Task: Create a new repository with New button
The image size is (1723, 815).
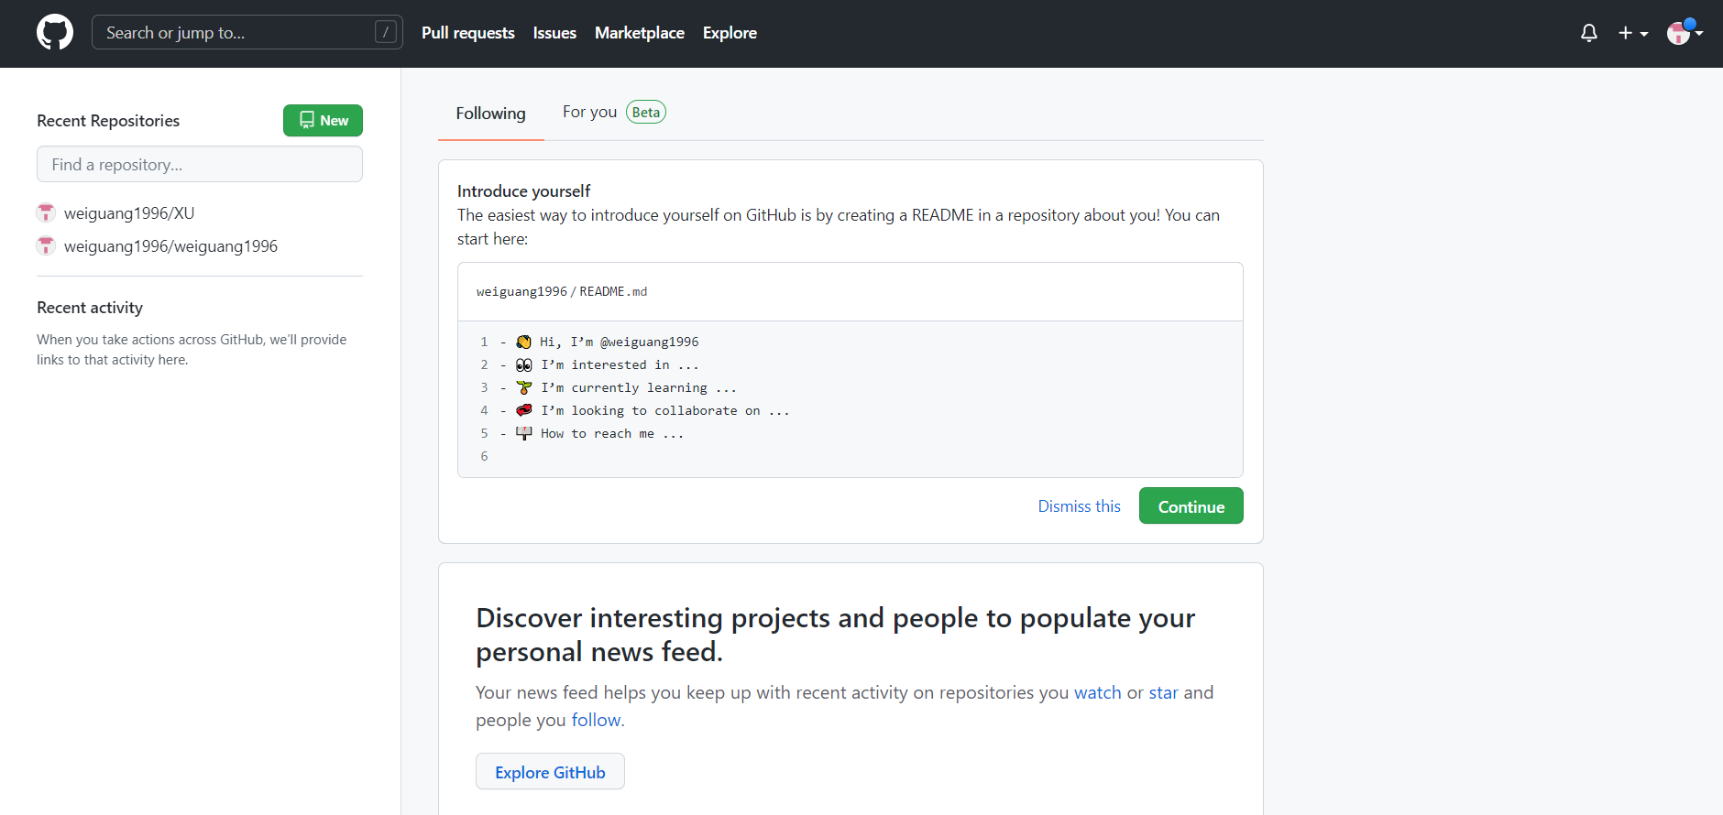Action: [323, 121]
